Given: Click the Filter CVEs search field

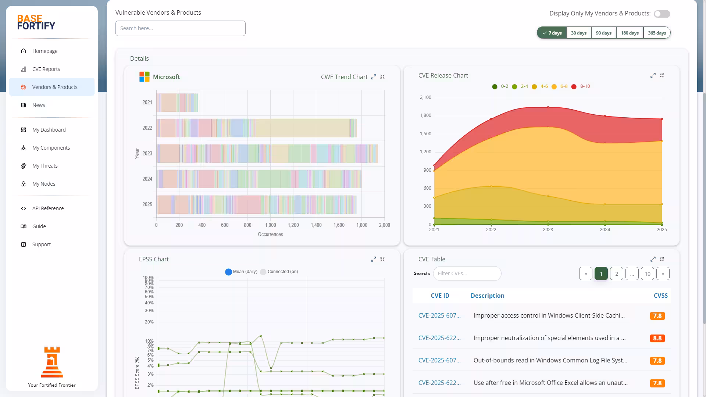Looking at the screenshot, I should tap(467, 273).
